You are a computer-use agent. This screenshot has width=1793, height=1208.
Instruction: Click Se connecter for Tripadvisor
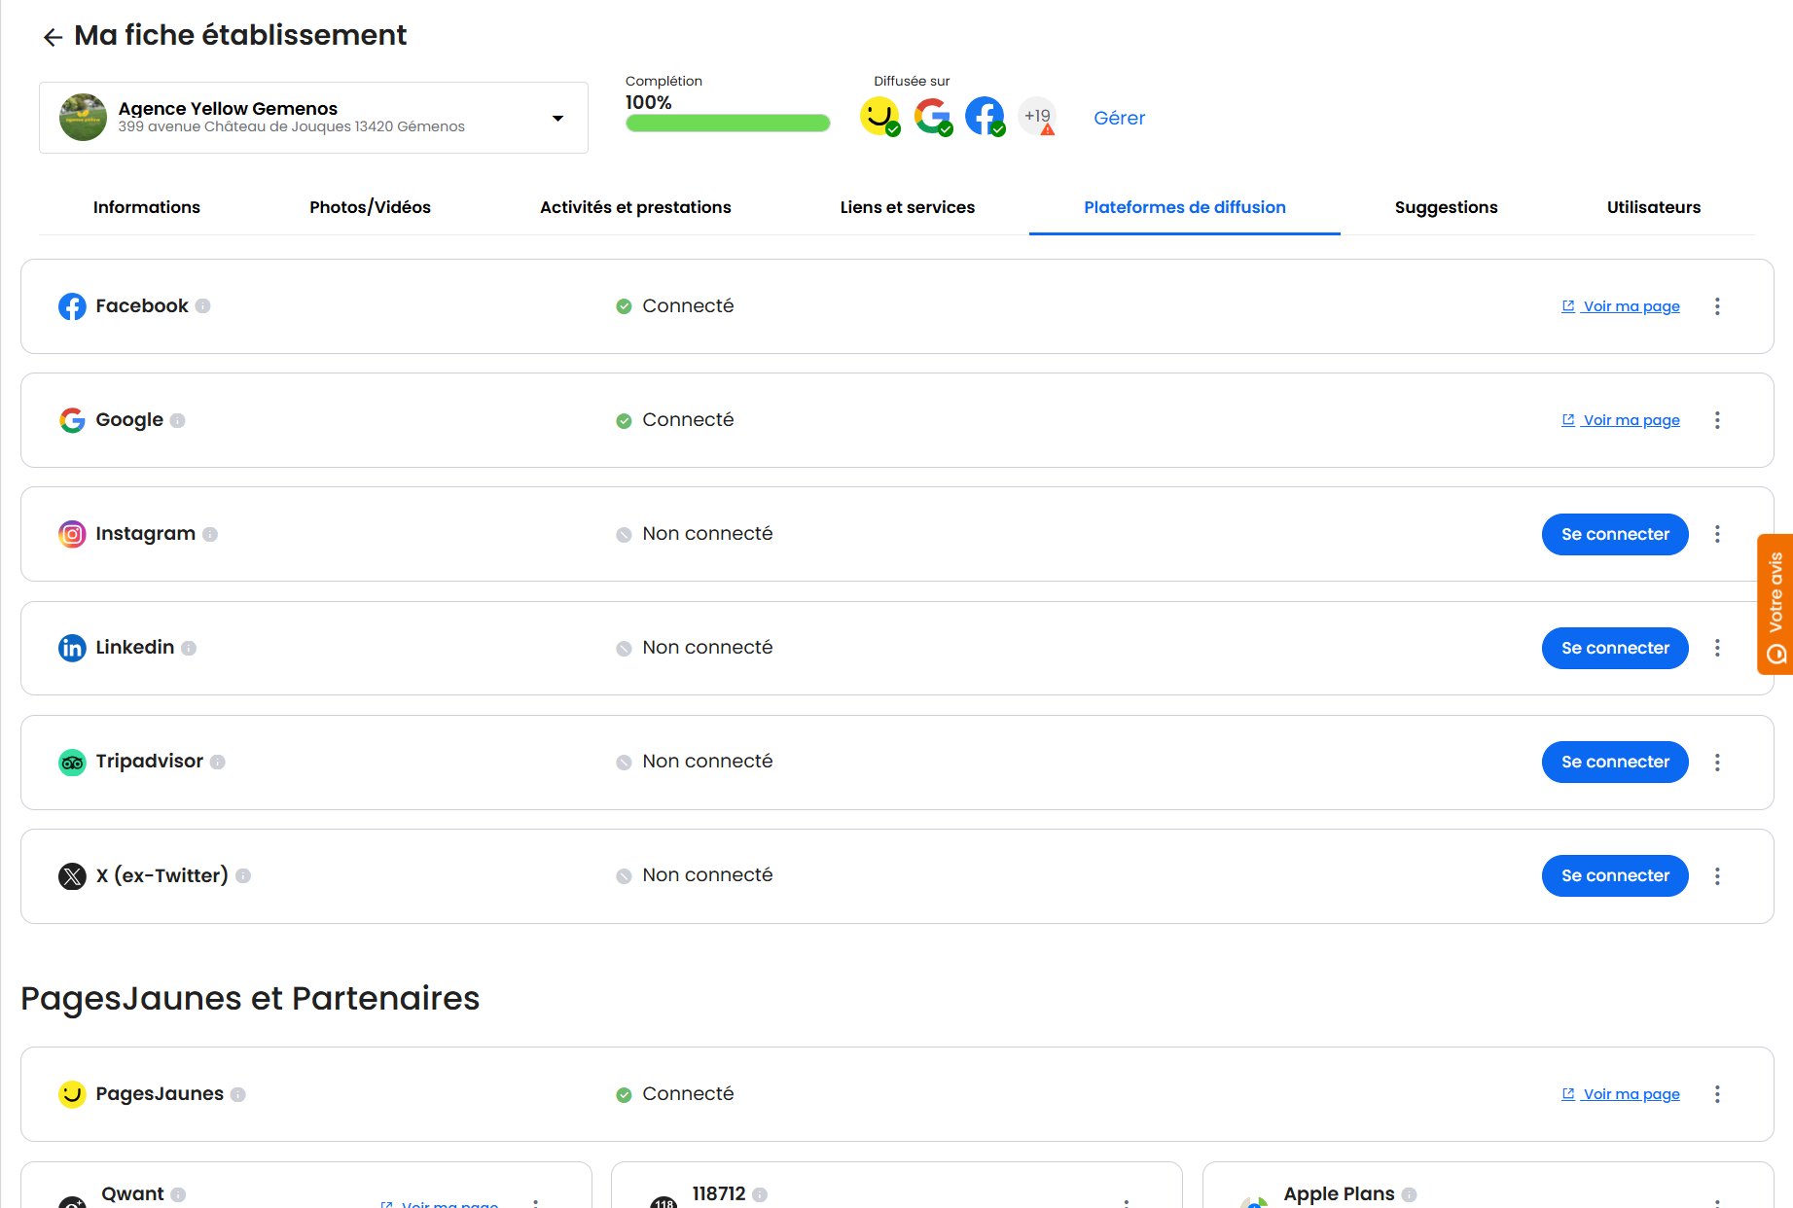click(x=1615, y=762)
